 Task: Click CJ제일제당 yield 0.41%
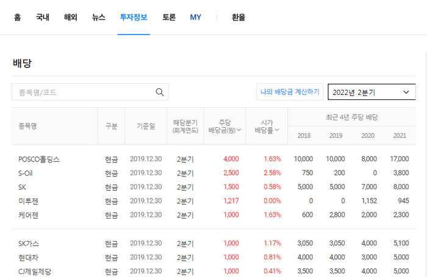pos(272,271)
